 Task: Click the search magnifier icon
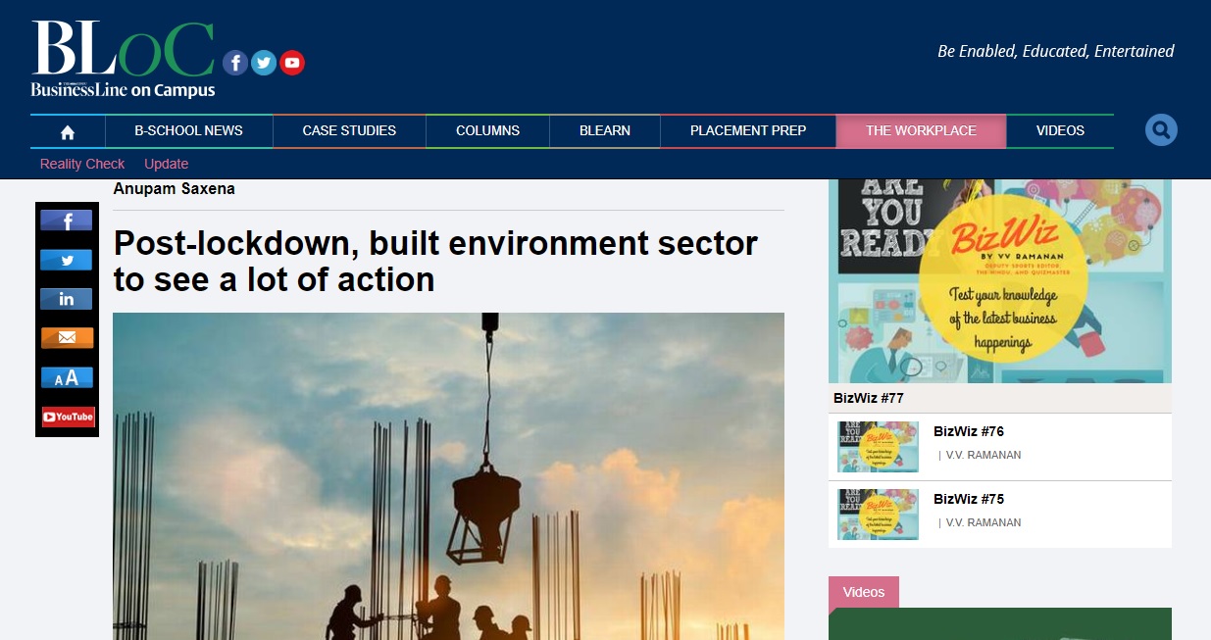pos(1161,128)
